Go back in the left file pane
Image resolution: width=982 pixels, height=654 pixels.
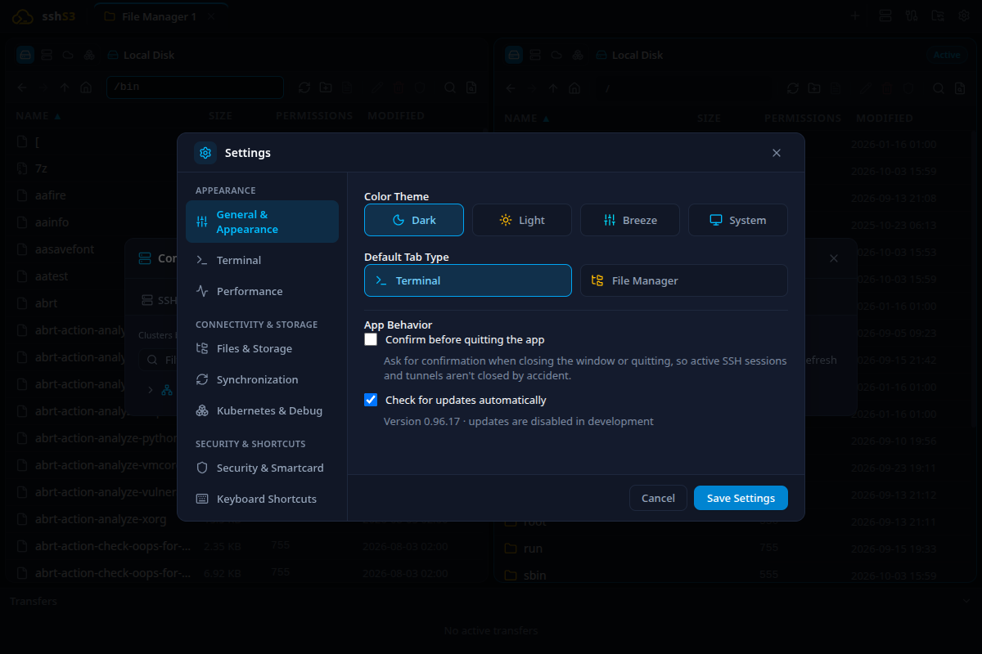(22, 87)
